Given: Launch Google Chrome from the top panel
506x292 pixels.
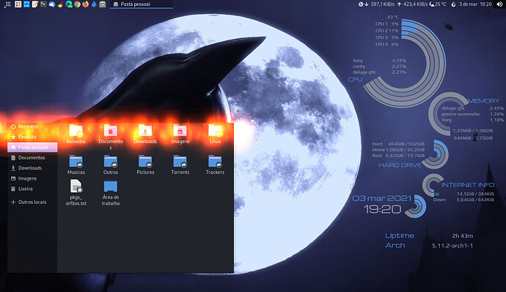Looking at the screenshot, I should pyautogui.click(x=77, y=4).
